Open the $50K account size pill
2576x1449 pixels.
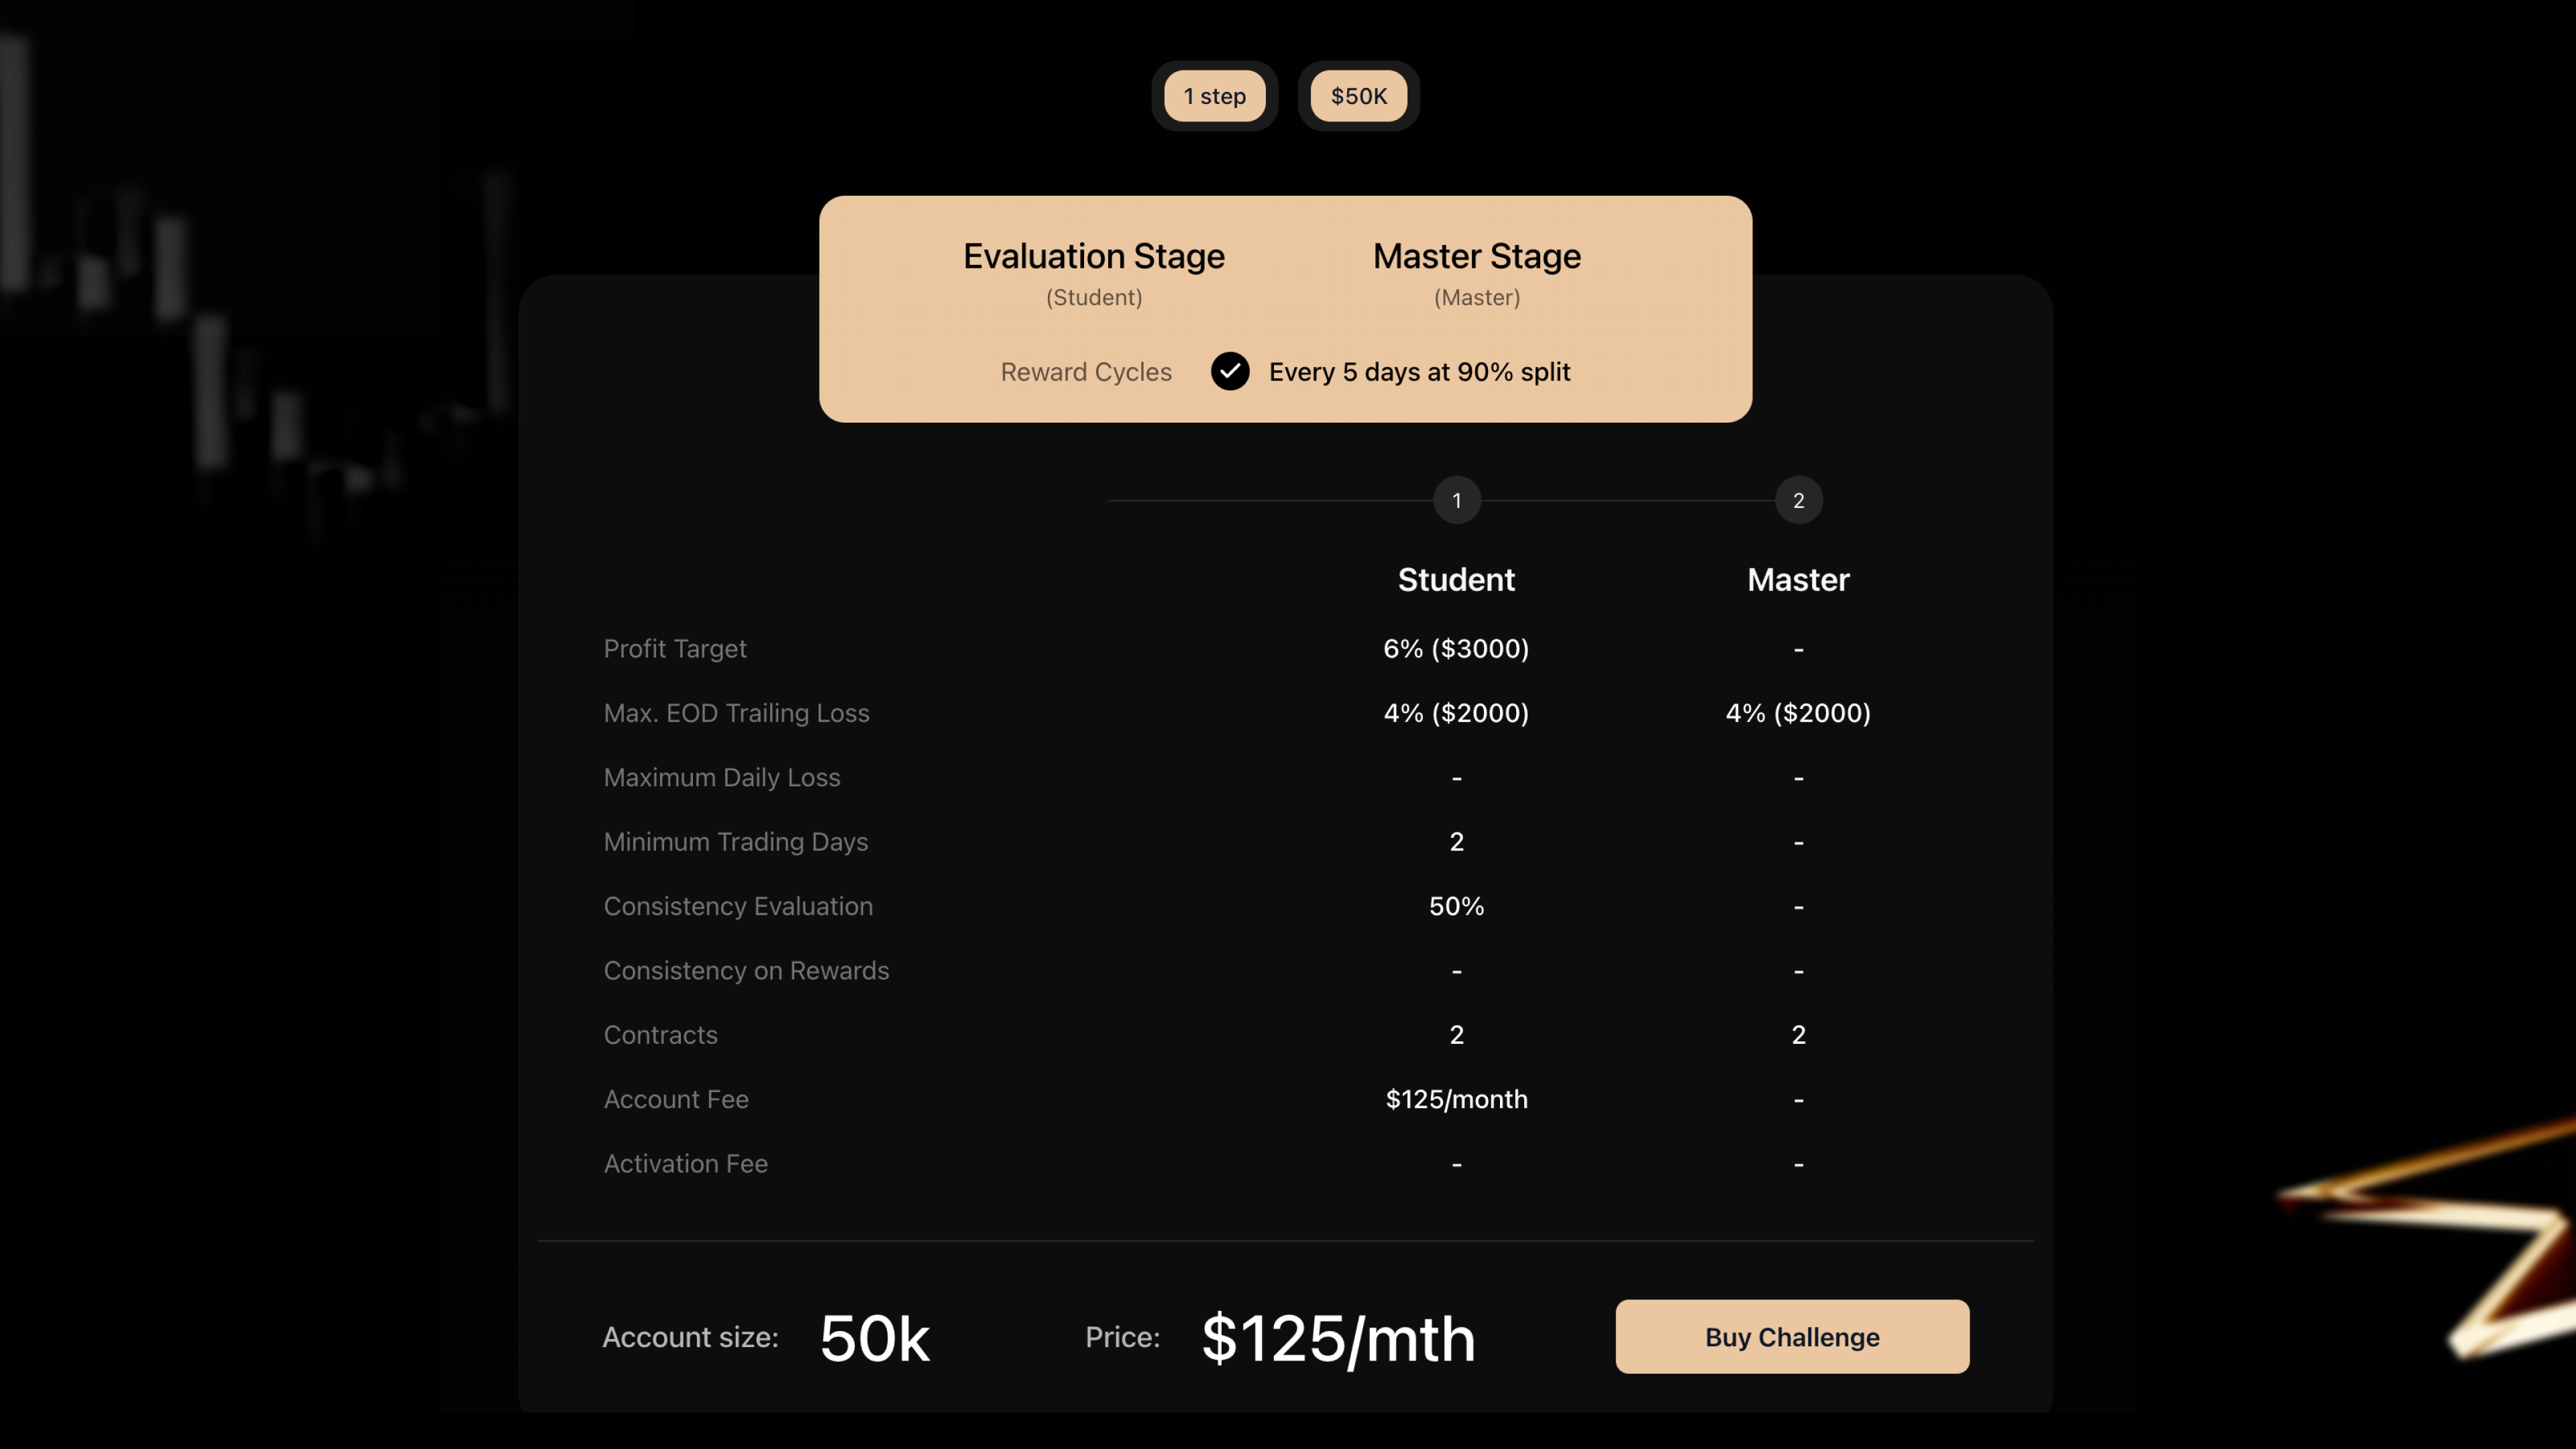point(1359,96)
